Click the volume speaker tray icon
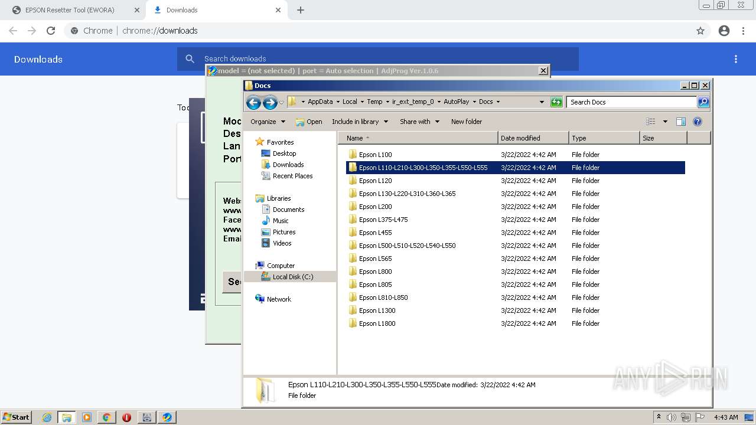This screenshot has width=756, height=425. coord(672,417)
